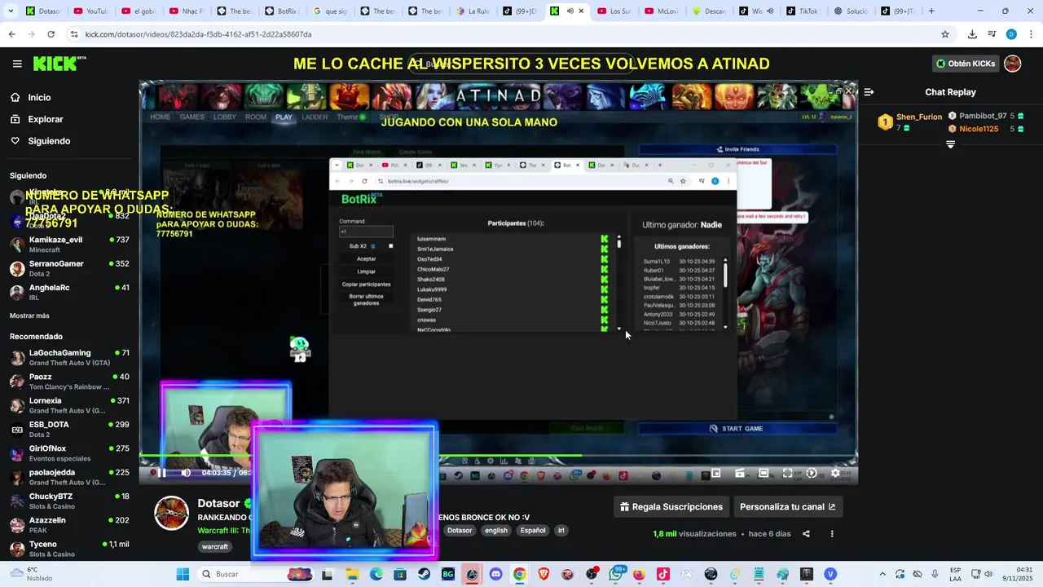The width and height of the screenshot is (1043, 587).
Task: Open ESB_DOTA recommended channel
Action: [69, 429]
